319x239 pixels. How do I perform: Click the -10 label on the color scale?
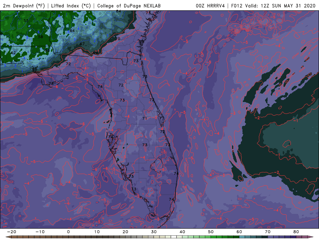[x=40, y=232]
